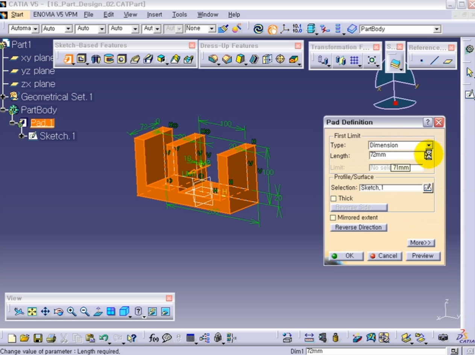The width and height of the screenshot is (475, 355).
Task: Click the Fit All In view icon
Action: (32, 311)
